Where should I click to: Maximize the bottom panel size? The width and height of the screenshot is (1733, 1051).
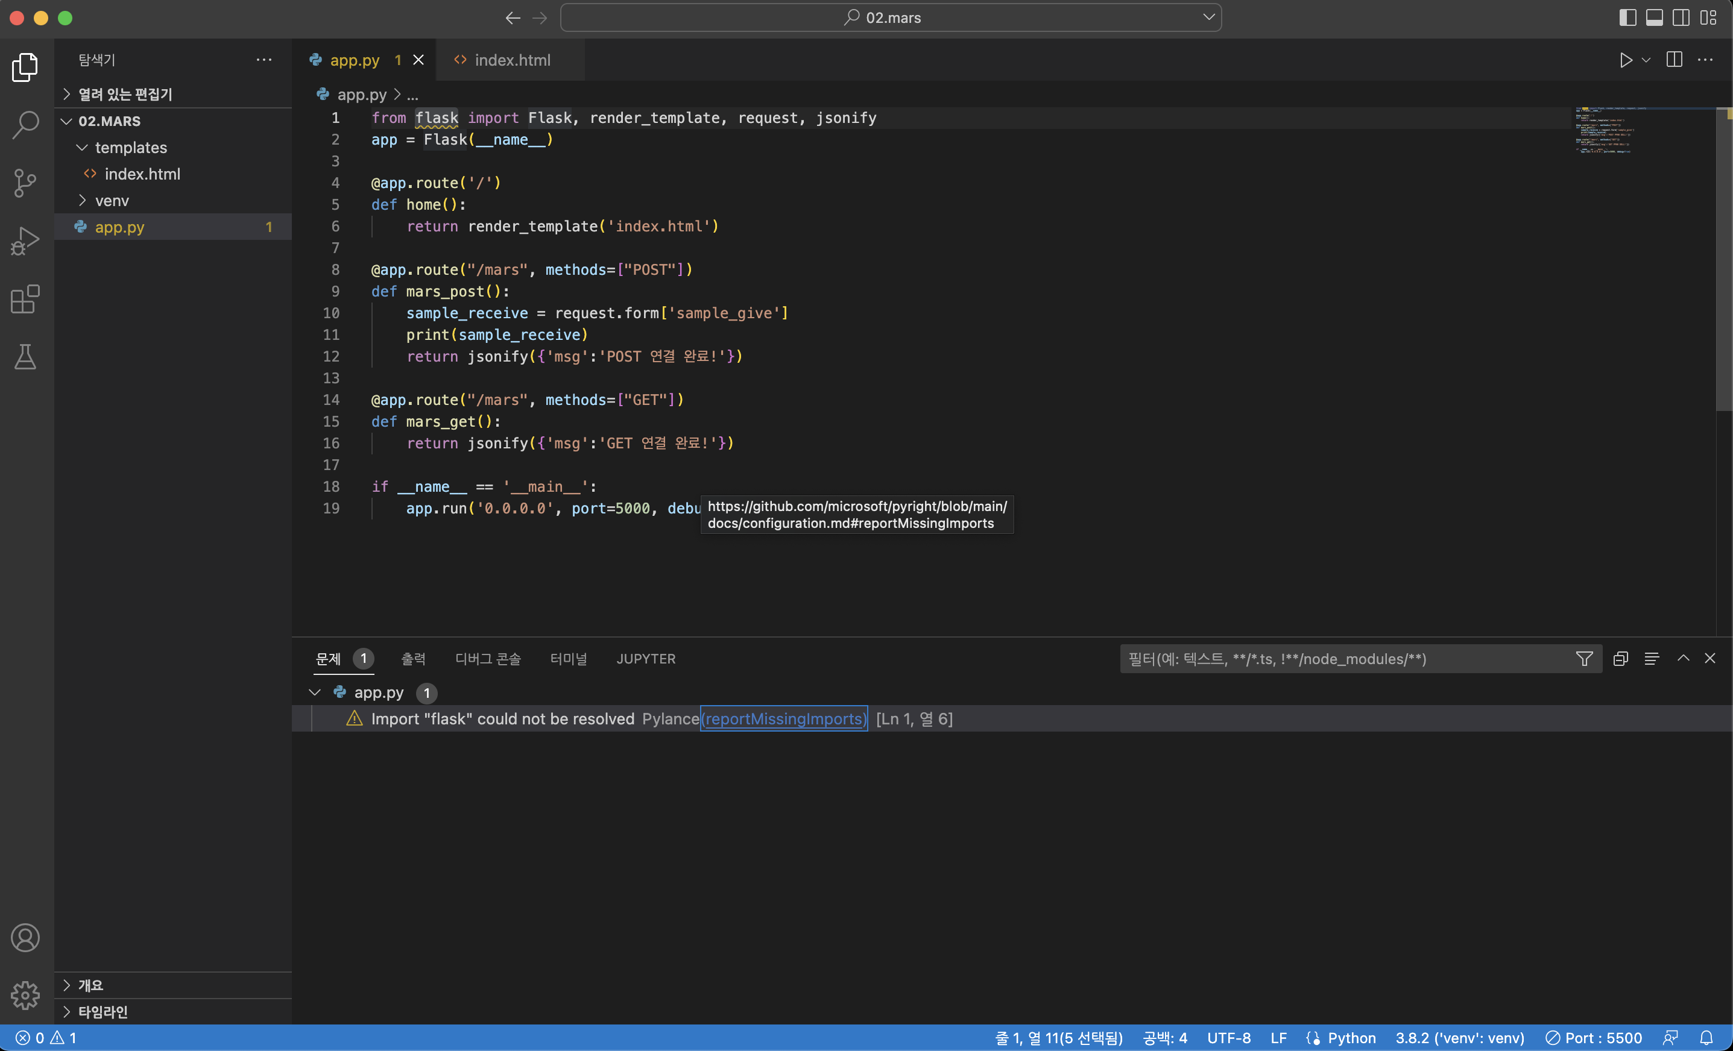point(1683,658)
